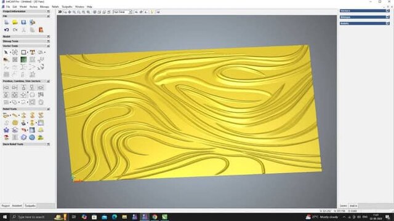
Task: Click the centre in page align icon
Action: (x=15, y=95)
